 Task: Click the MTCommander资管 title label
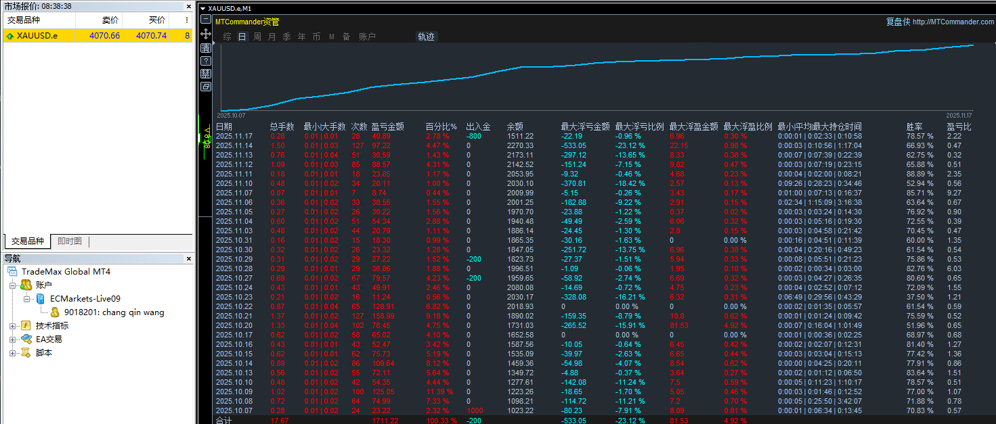[x=247, y=22]
